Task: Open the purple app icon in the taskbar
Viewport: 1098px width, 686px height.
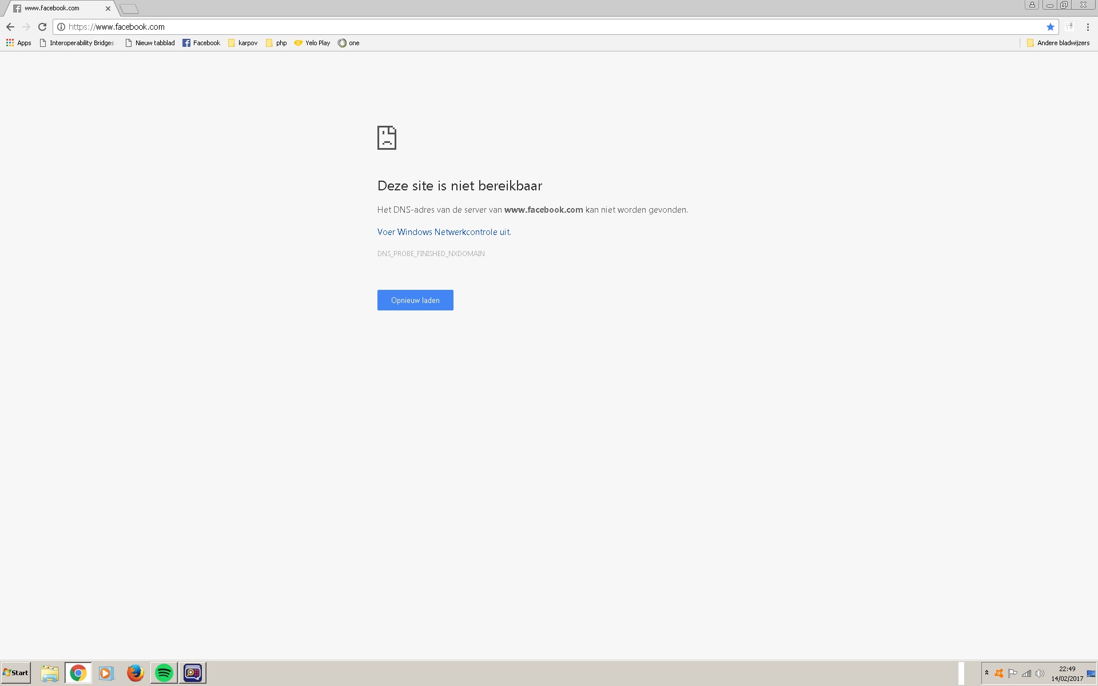Action: tap(193, 673)
